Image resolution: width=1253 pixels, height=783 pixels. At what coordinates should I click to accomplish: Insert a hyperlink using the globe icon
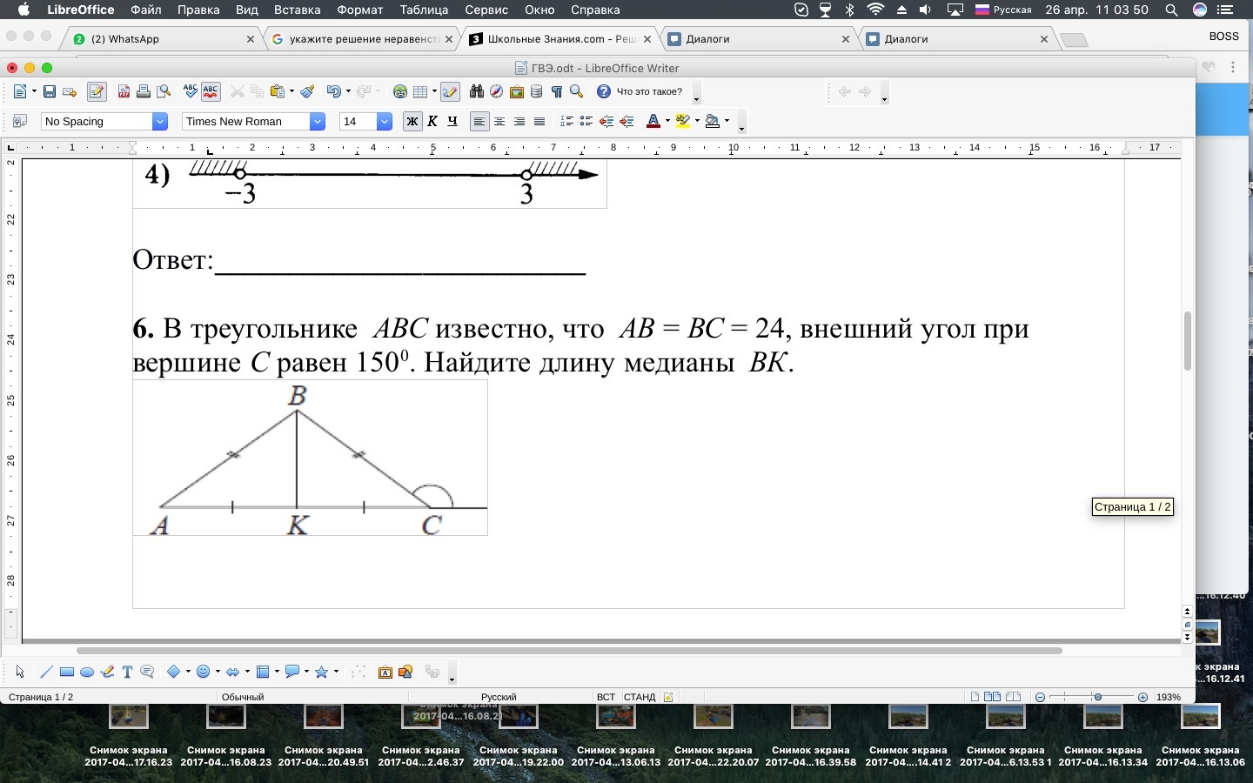pyautogui.click(x=400, y=91)
